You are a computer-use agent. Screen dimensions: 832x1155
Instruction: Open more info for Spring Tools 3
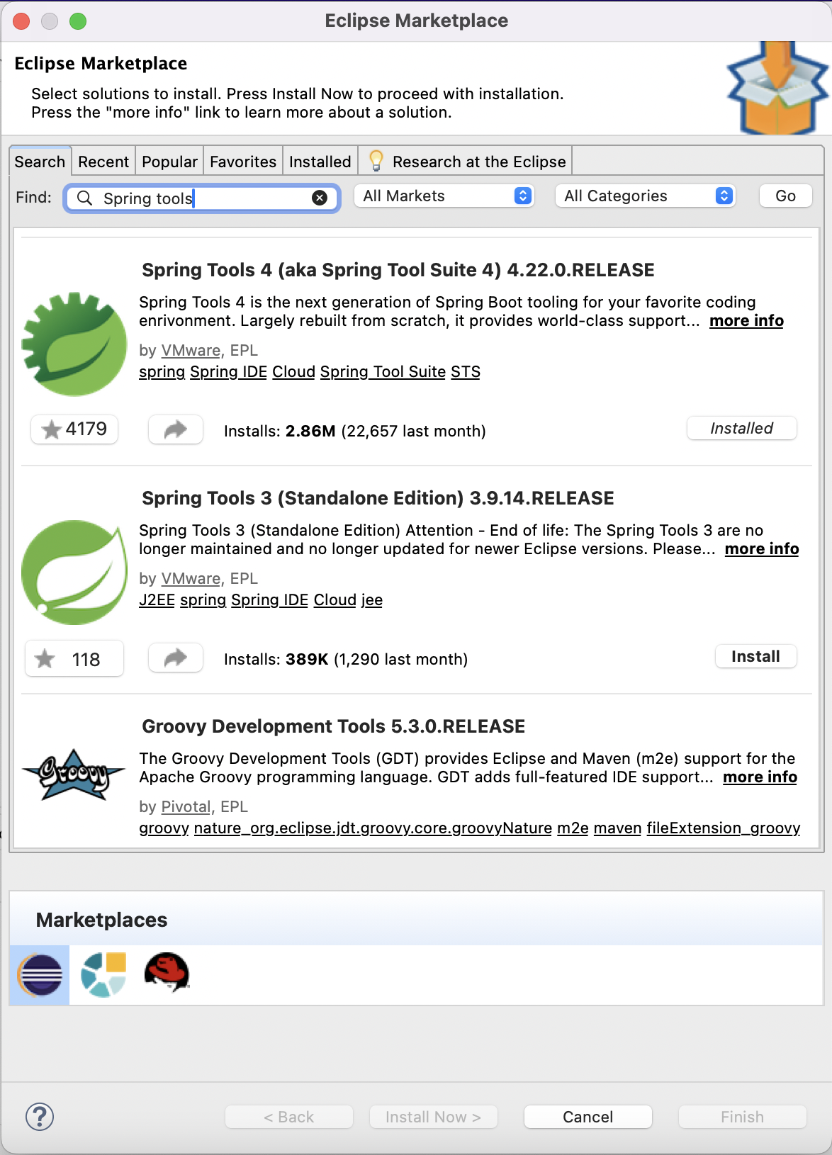point(762,549)
